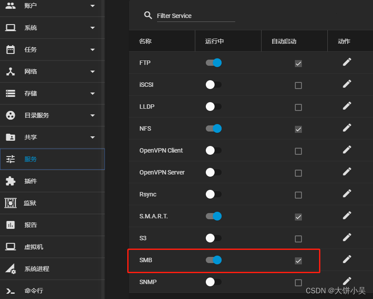Click the search magnifier icon
Image resolution: width=373 pixels, height=299 pixels.
click(x=148, y=15)
